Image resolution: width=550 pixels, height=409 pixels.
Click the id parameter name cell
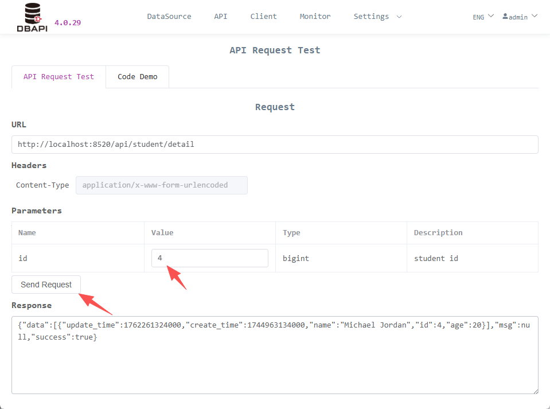coord(23,258)
